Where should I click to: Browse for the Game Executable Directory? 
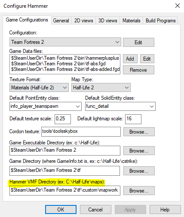[139, 151]
